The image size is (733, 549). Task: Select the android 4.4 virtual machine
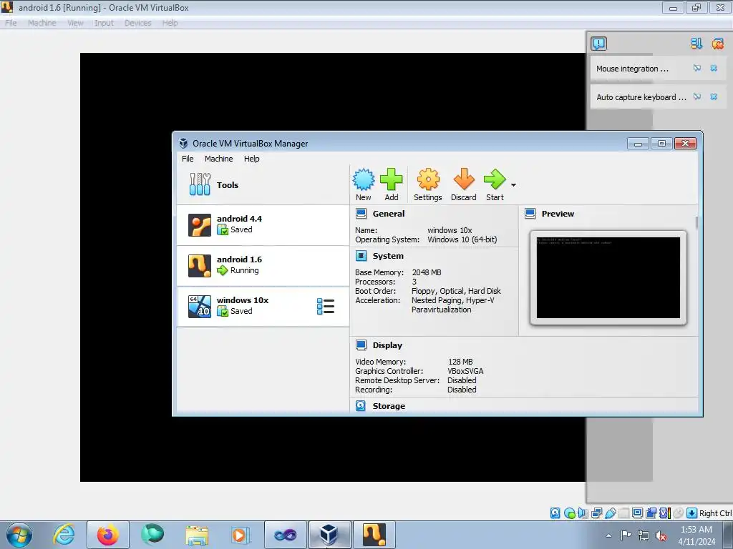point(263,225)
